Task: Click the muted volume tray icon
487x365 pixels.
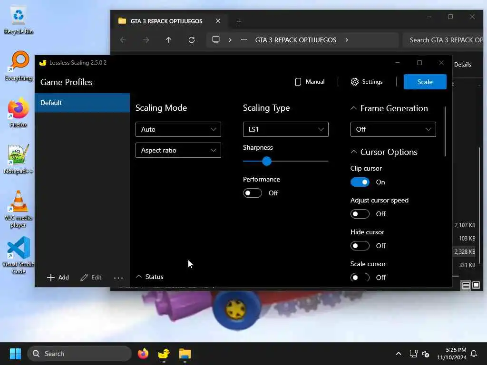Action: point(426,354)
